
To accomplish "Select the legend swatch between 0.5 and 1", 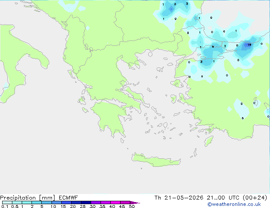I will pyautogui.click(x=17, y=202).
